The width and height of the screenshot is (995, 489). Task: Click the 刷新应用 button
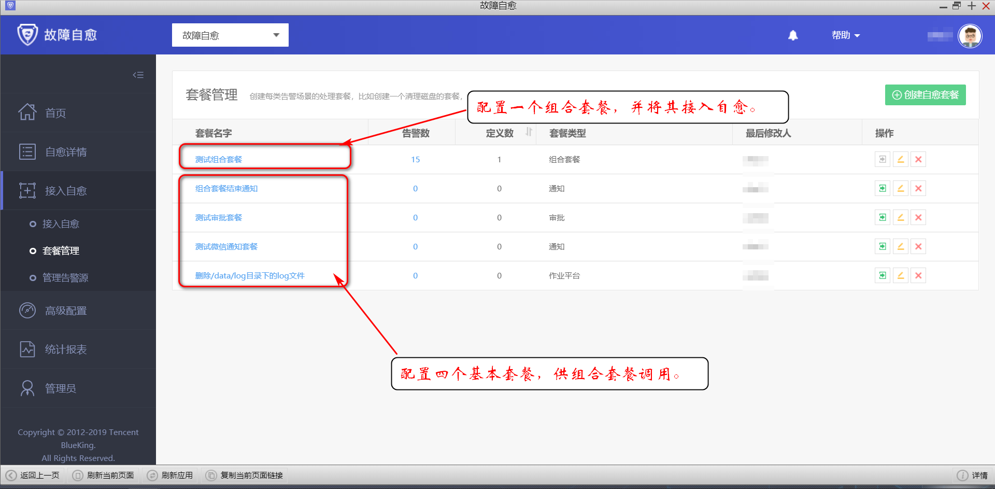170,475
